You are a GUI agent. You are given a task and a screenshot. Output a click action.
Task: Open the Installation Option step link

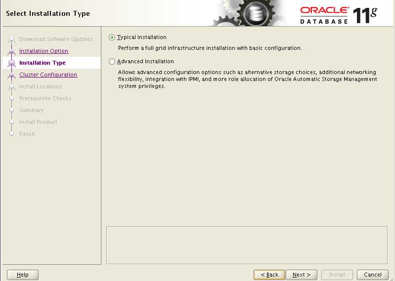44,51
